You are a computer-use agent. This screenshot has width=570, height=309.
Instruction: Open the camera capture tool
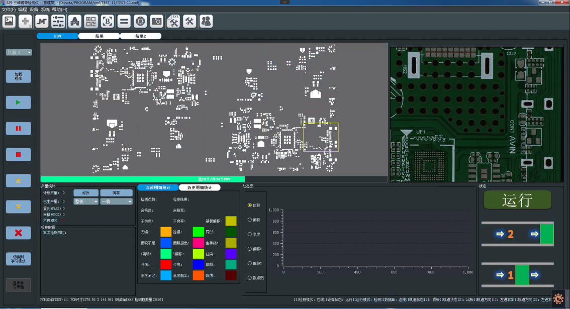[157, 21]
